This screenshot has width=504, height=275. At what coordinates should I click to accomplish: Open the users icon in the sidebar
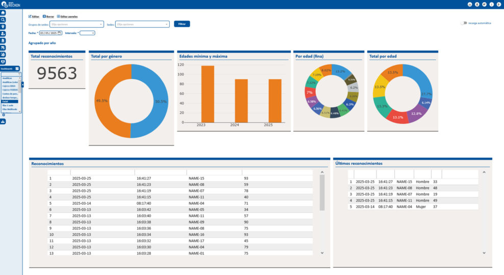(x=3, y=33)
